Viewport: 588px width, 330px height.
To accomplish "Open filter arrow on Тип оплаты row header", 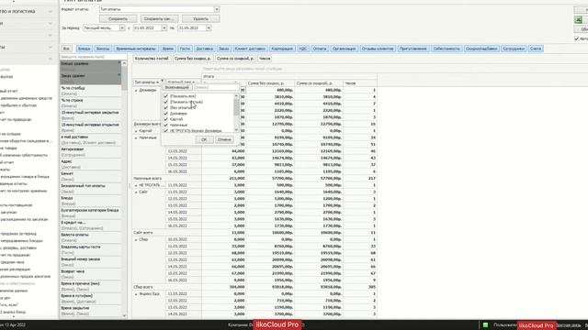I will 162,81.
